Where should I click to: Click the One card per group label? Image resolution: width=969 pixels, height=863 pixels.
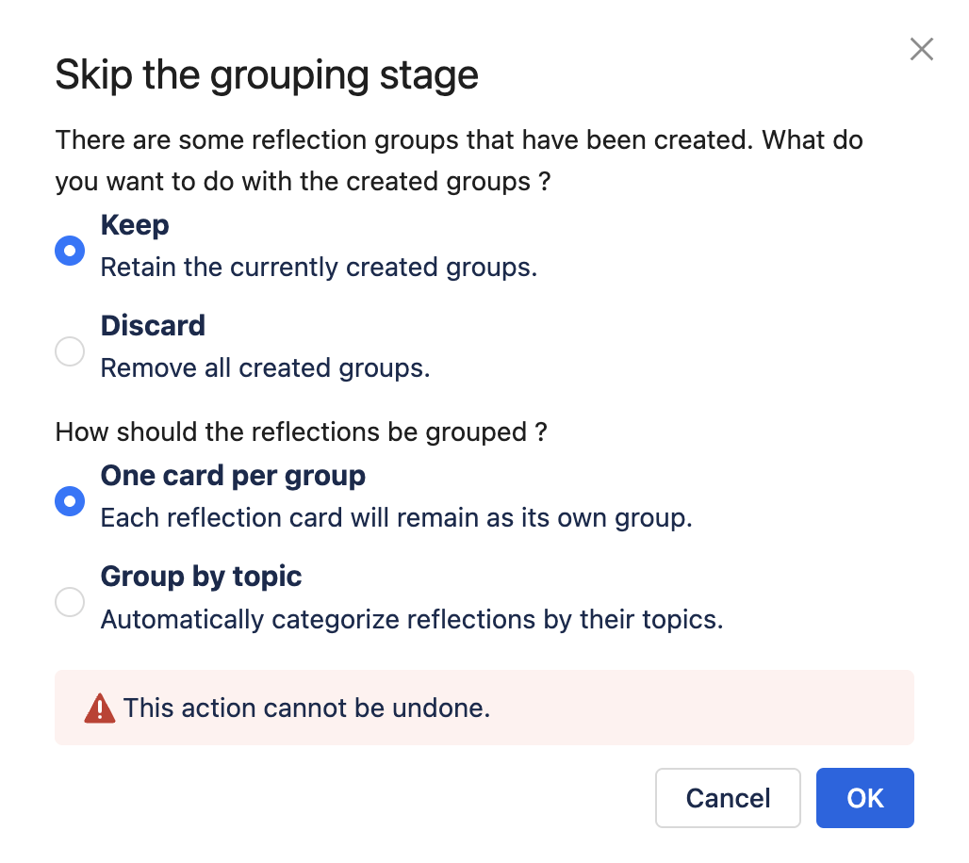coord(233,476)
